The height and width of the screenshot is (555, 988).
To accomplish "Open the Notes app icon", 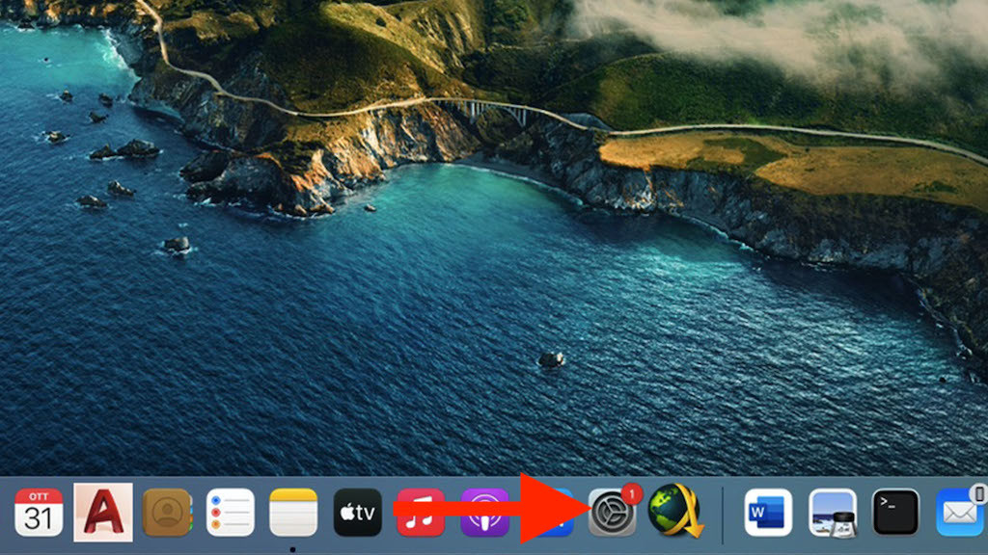I will [x=293, y=513].
